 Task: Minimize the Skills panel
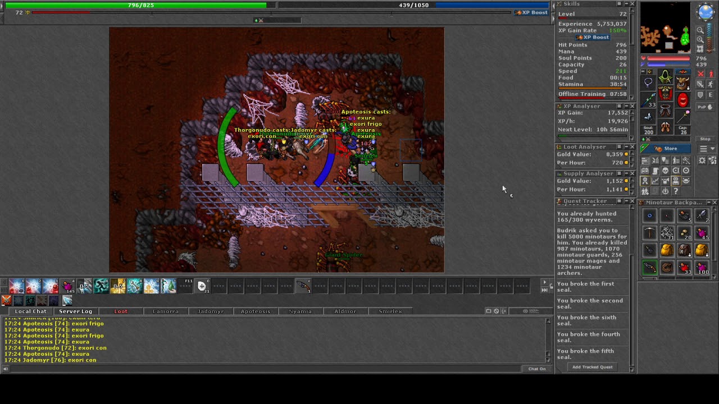(x=626, y=4)
